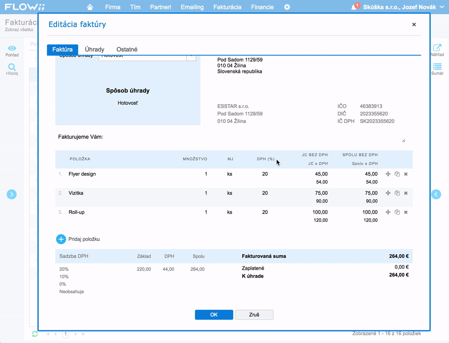
Task: Open the Spôsob úhrady dropdown arrow
Action: pyautogui.click(x=191, y=57)
